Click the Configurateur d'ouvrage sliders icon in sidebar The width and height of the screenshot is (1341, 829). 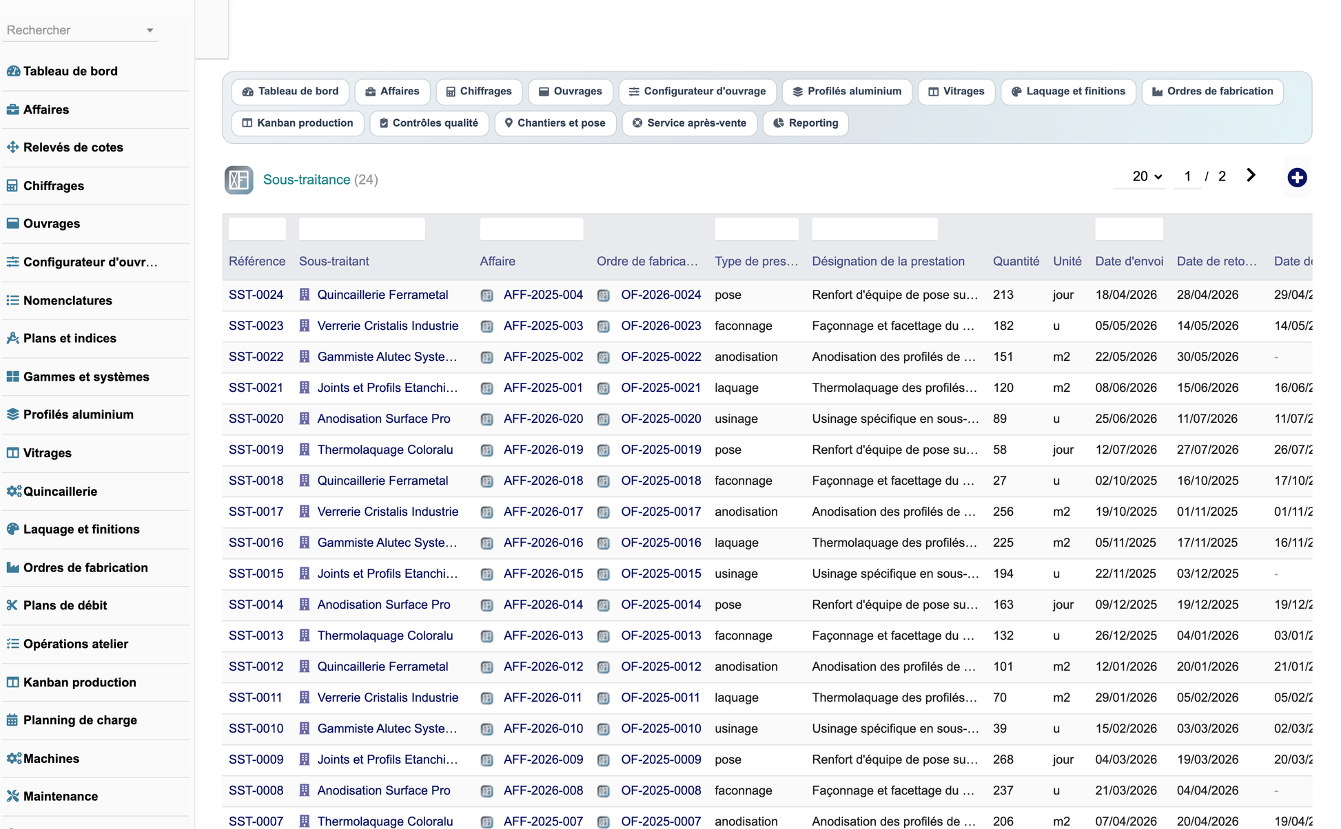pos(13,262)
